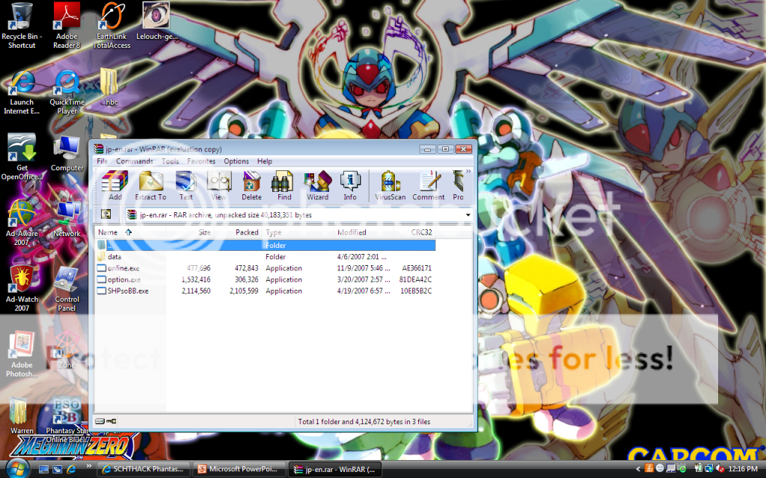The image size is (766, 478).
Task: Expand the archive path dropdown
Action: (x=468, y=215)
